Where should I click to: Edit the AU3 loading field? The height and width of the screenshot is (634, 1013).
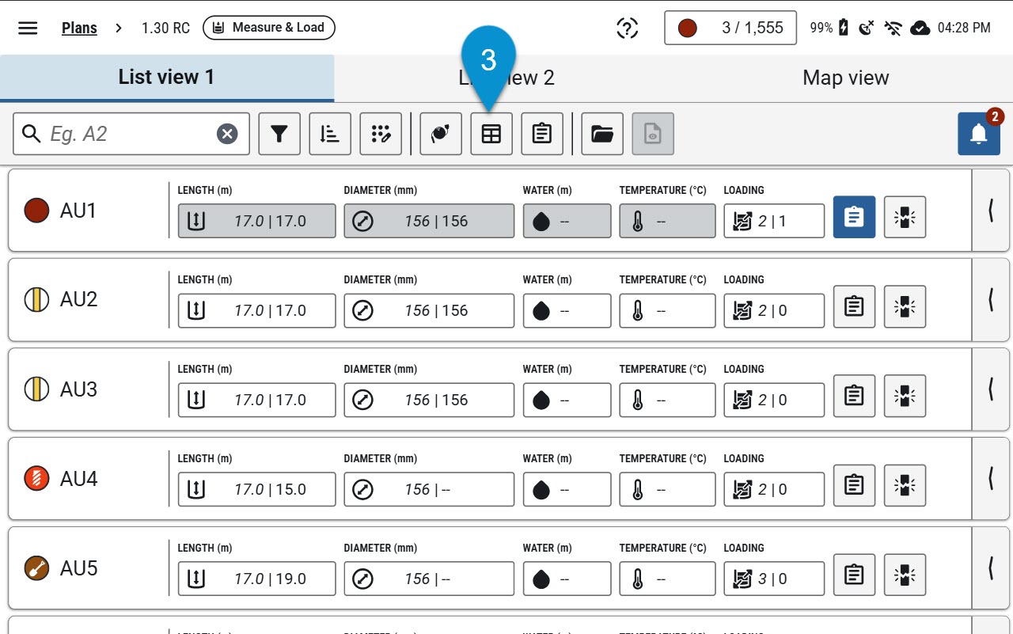(774, 400)
